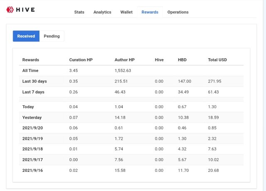Click Last 30 days HBD 147.00
The image size is (266, 191).
tap(185, 81)
